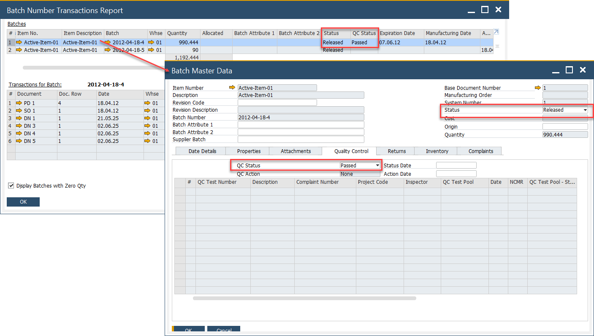The image size is (594, 336).
Task: Click item link arrow in batches row 2
Action: click(19, 50)
